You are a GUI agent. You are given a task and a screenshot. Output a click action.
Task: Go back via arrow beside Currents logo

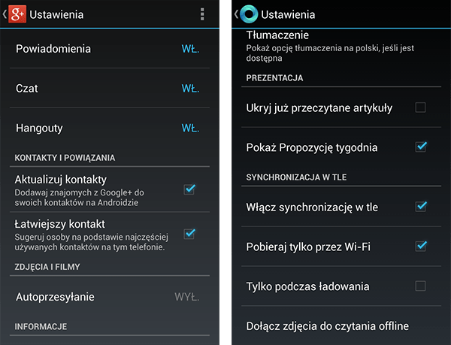[236, 14]
